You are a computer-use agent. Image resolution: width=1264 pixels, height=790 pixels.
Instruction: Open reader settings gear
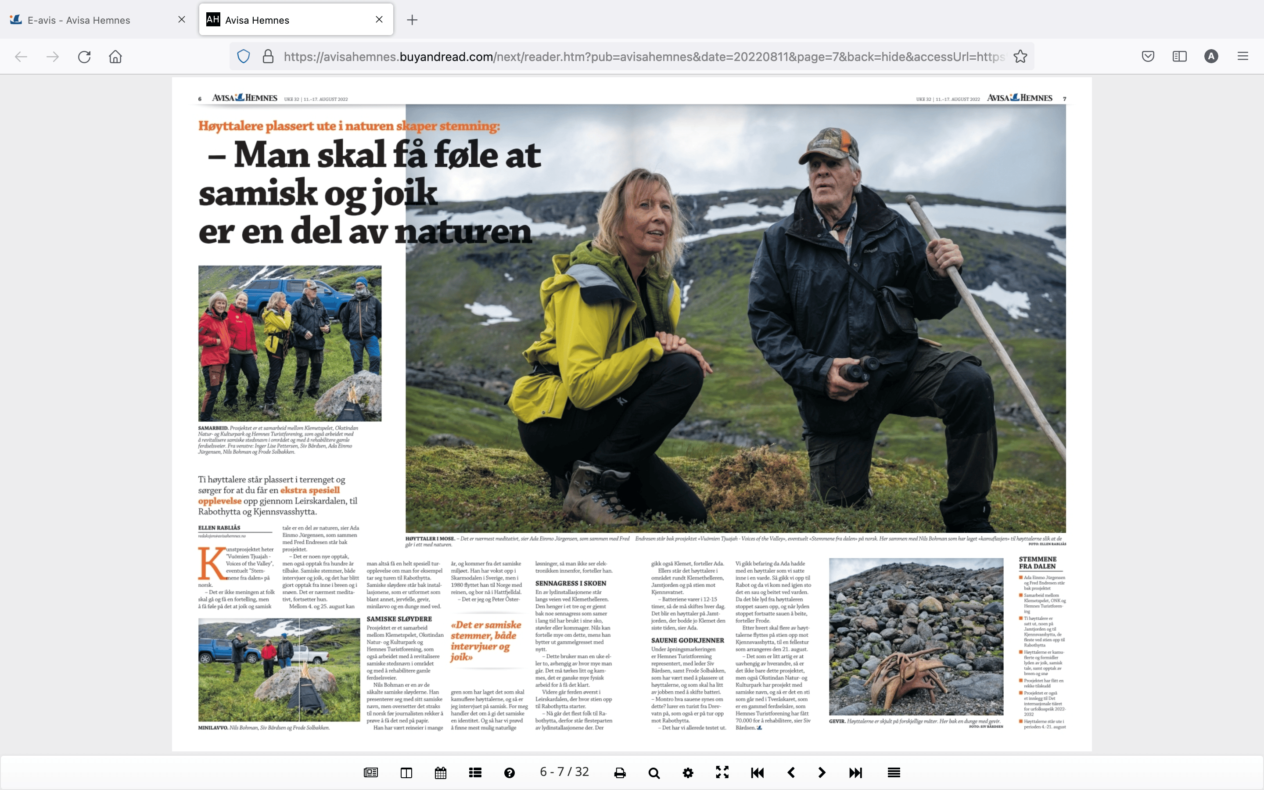click(x=688, y=772)
